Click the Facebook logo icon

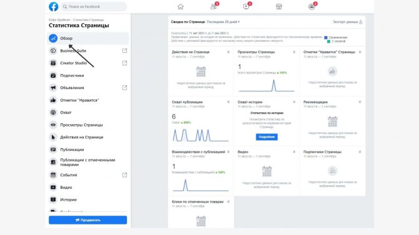53,6
